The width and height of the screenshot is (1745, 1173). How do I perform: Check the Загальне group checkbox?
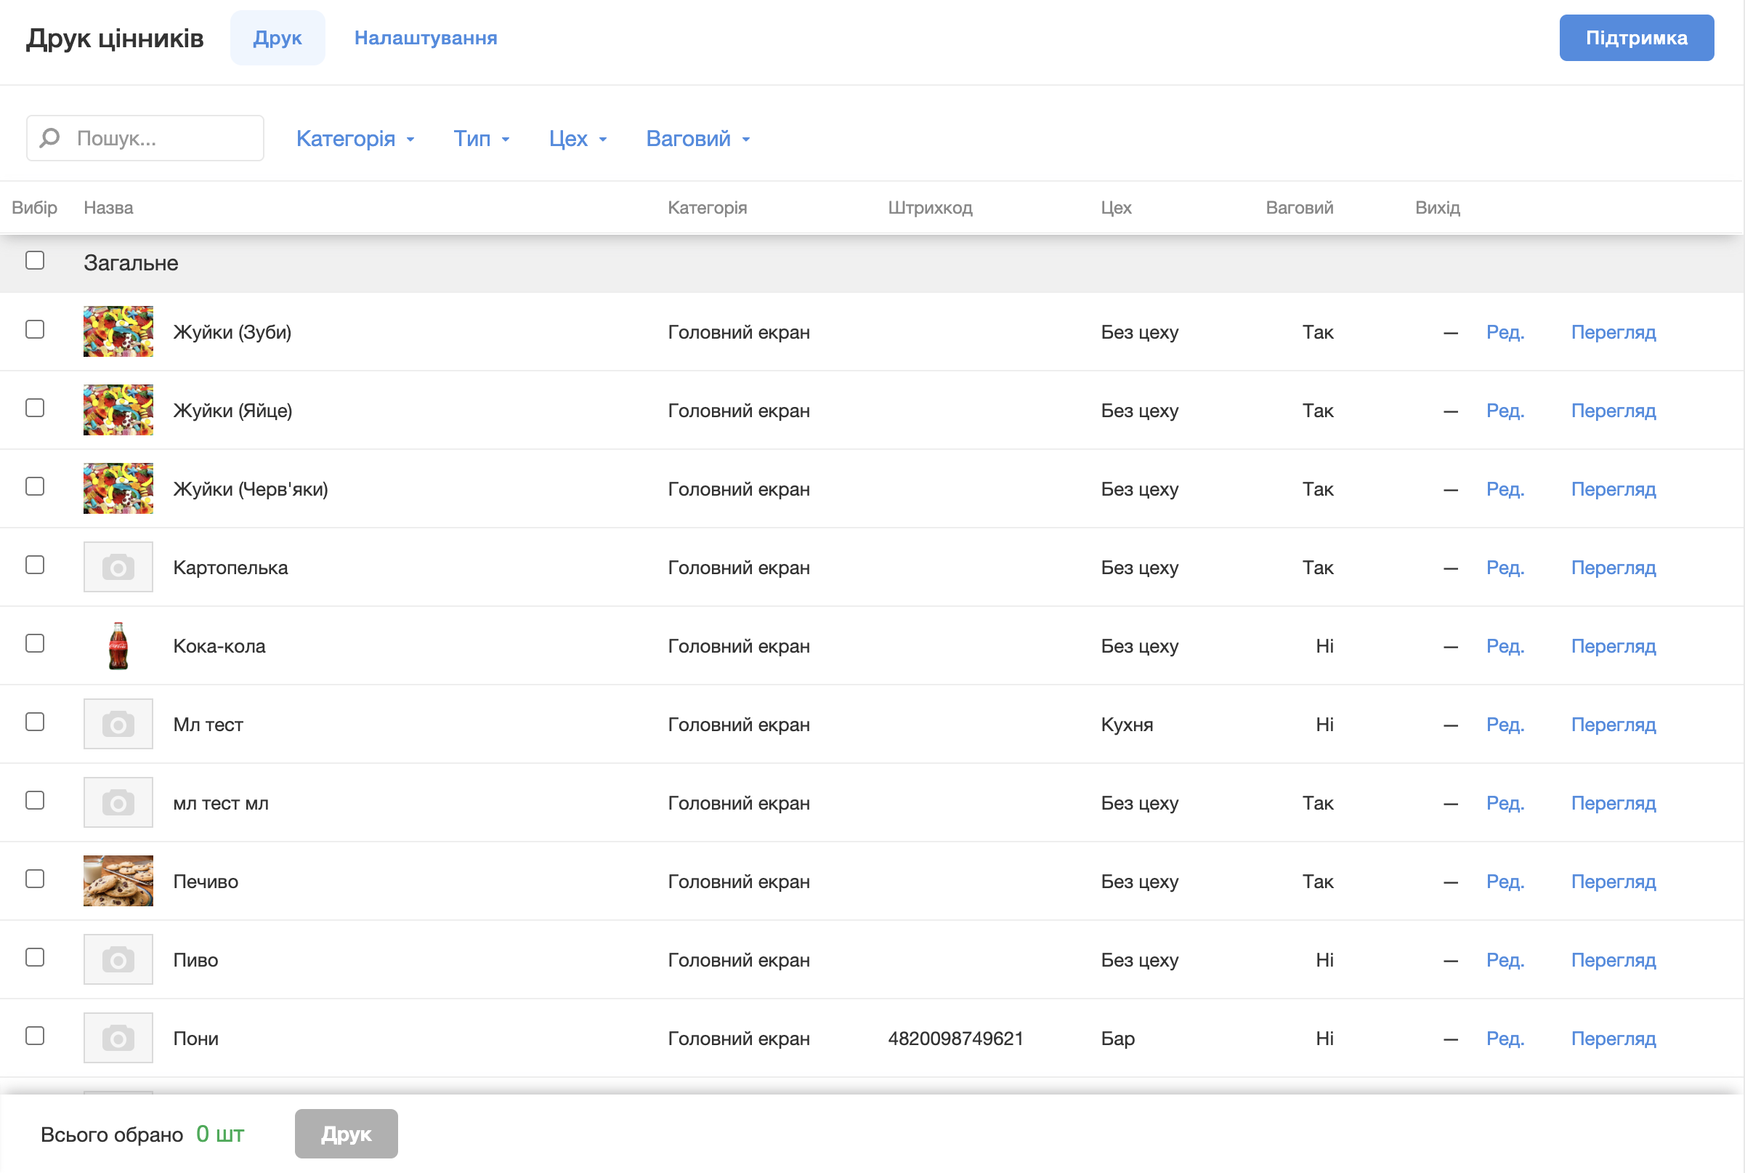tap(35, 260)
